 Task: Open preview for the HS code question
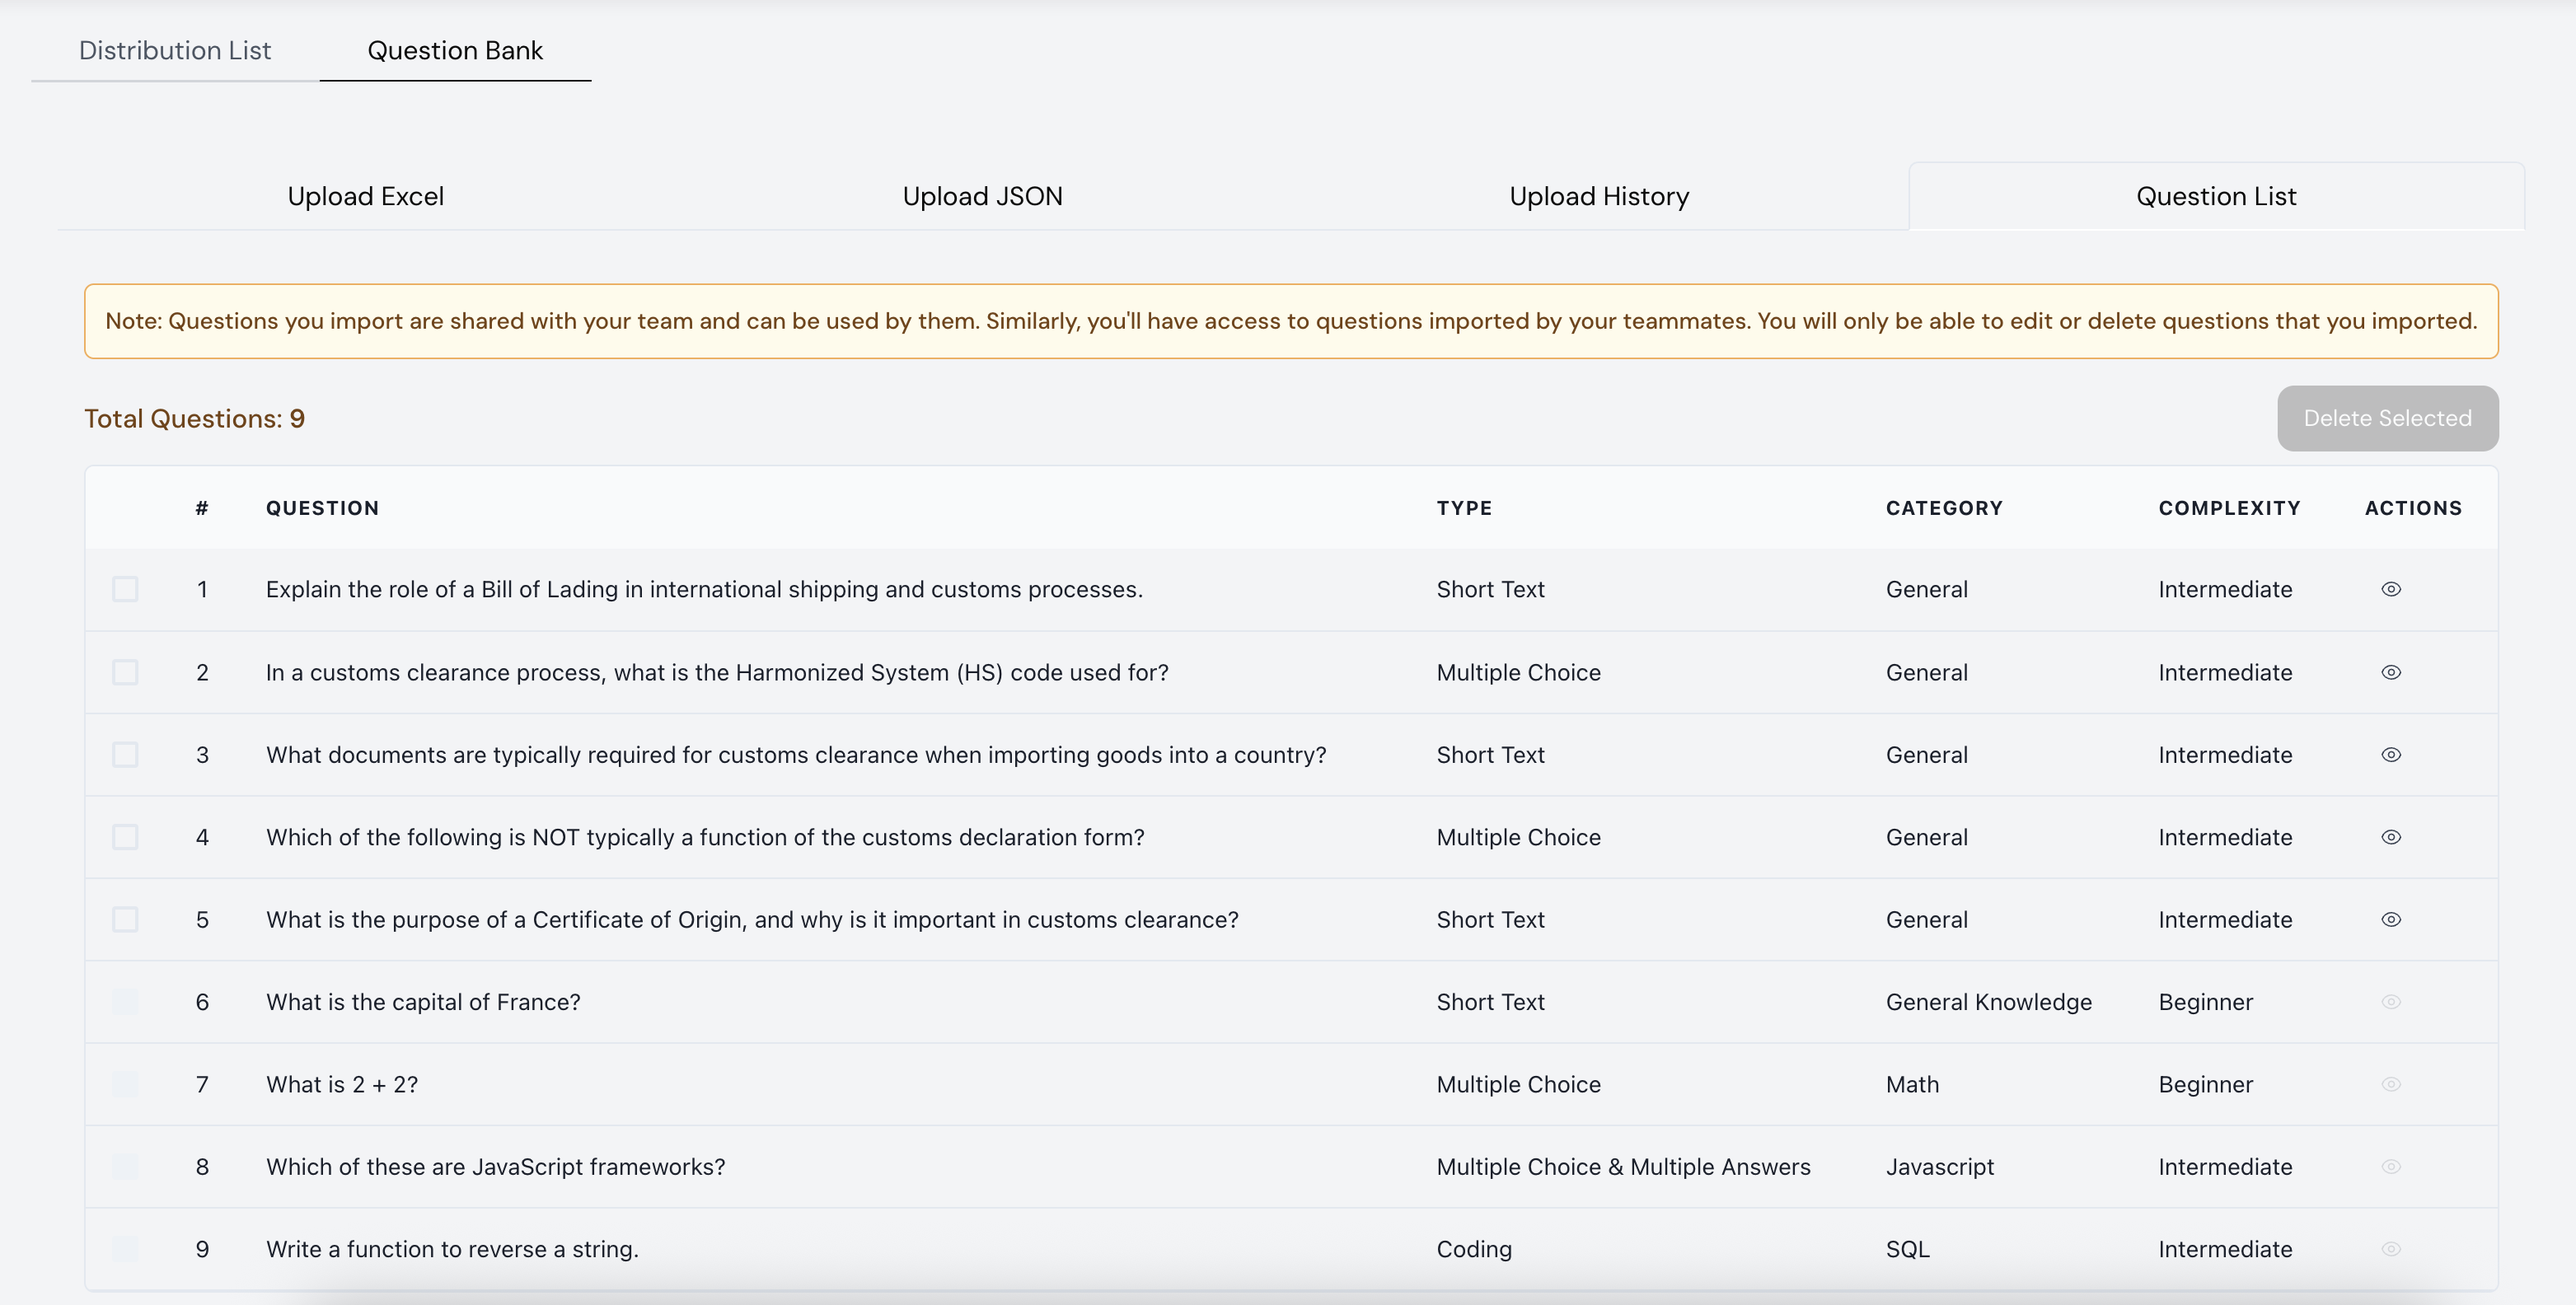(x=2392, y=672)
